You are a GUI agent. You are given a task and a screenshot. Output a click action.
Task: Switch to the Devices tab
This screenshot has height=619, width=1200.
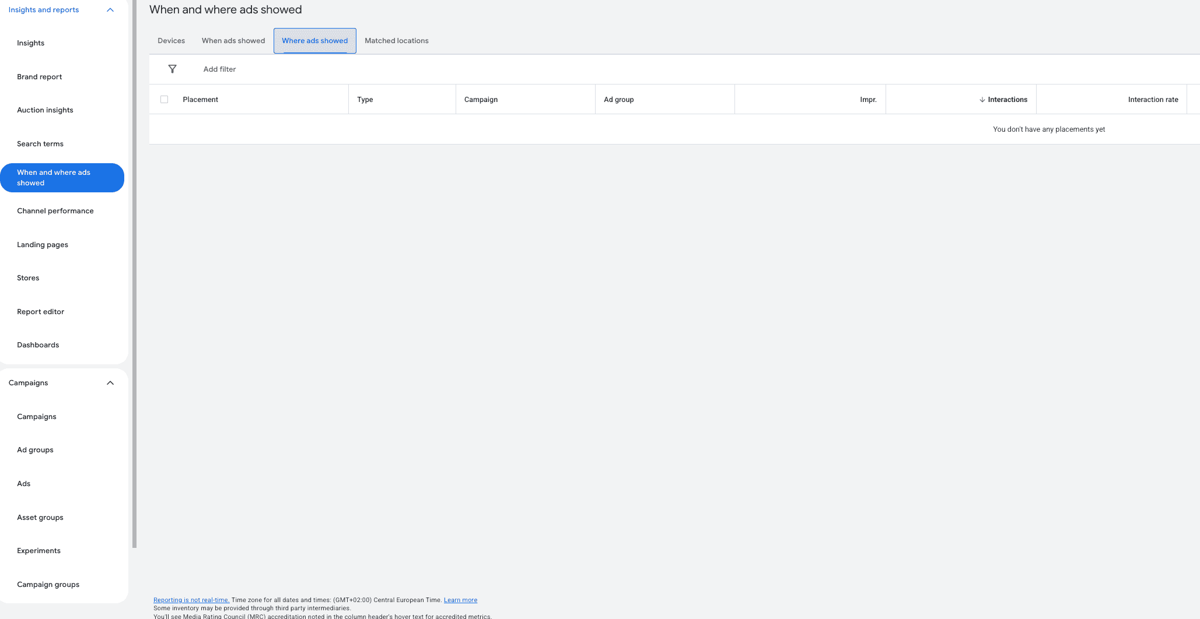point(171,41)
